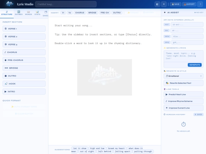Insert Verse 1 section from sidebar
Screen dimensions: 206x154
pos(24,29)
